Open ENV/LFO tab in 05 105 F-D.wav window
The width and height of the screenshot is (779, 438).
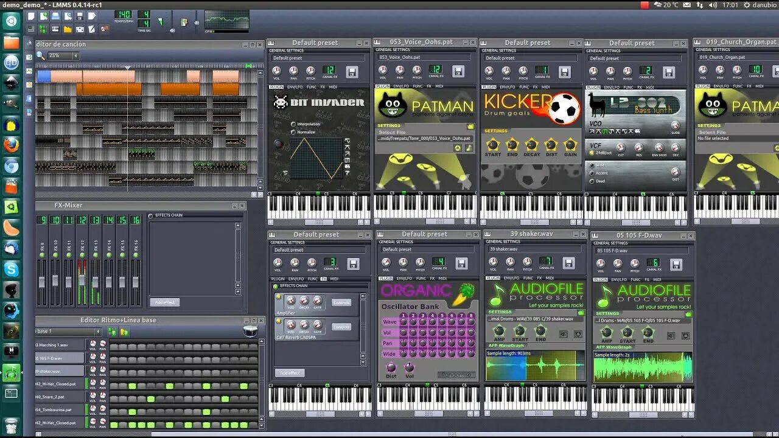[619, 279]
